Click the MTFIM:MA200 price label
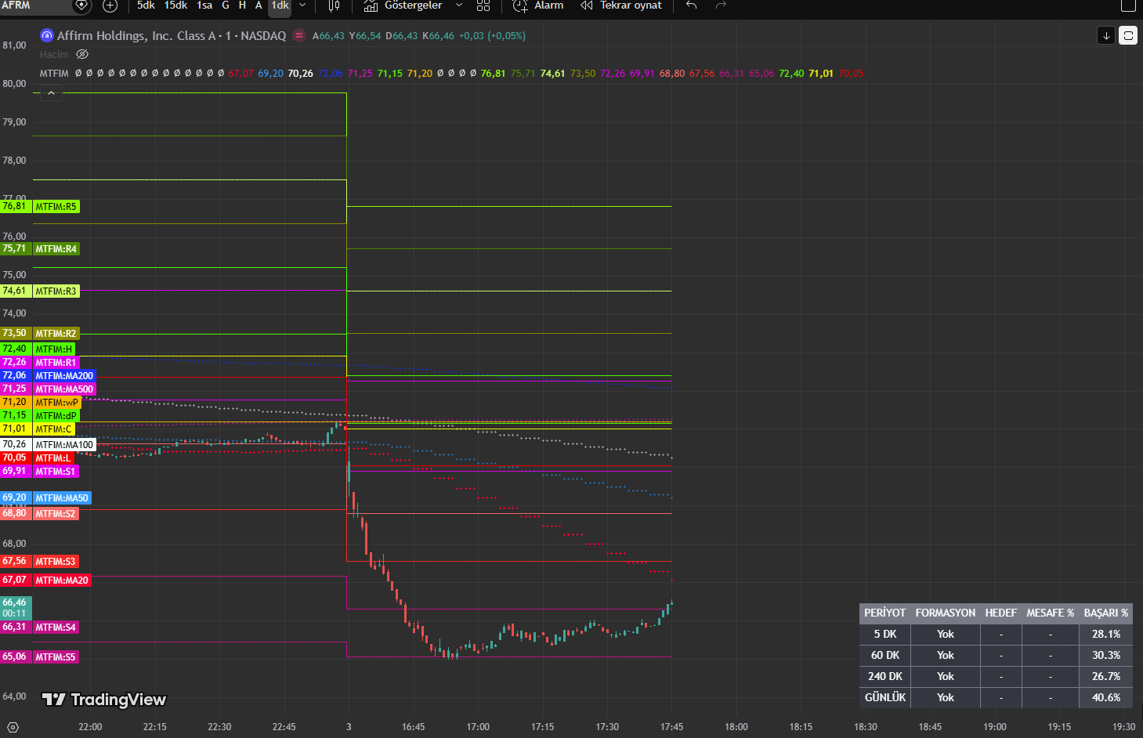This screenshot has width=1143, height=738. click(x=64, y=376)
